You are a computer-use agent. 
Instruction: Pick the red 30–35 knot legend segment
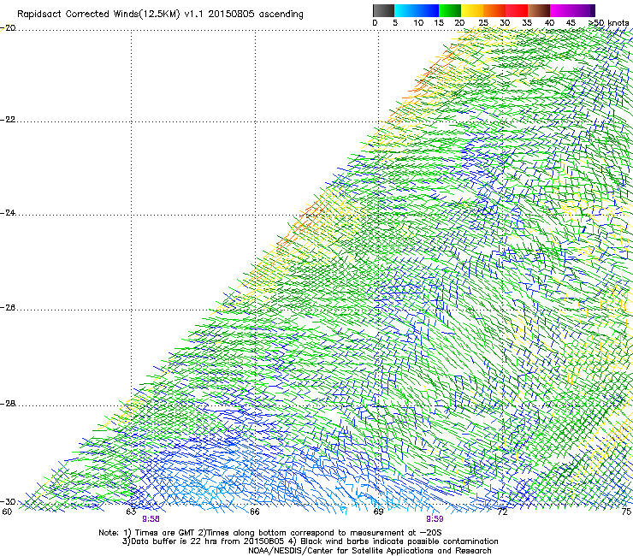(x=517, y=10)
